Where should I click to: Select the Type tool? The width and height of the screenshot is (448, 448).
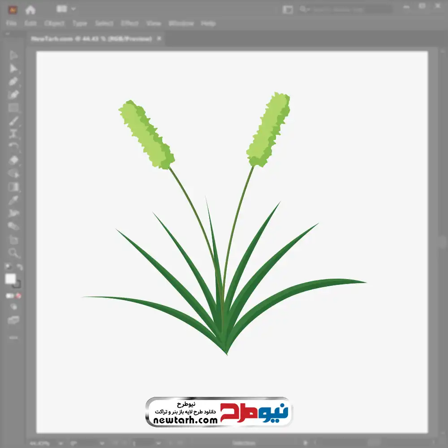13,134
